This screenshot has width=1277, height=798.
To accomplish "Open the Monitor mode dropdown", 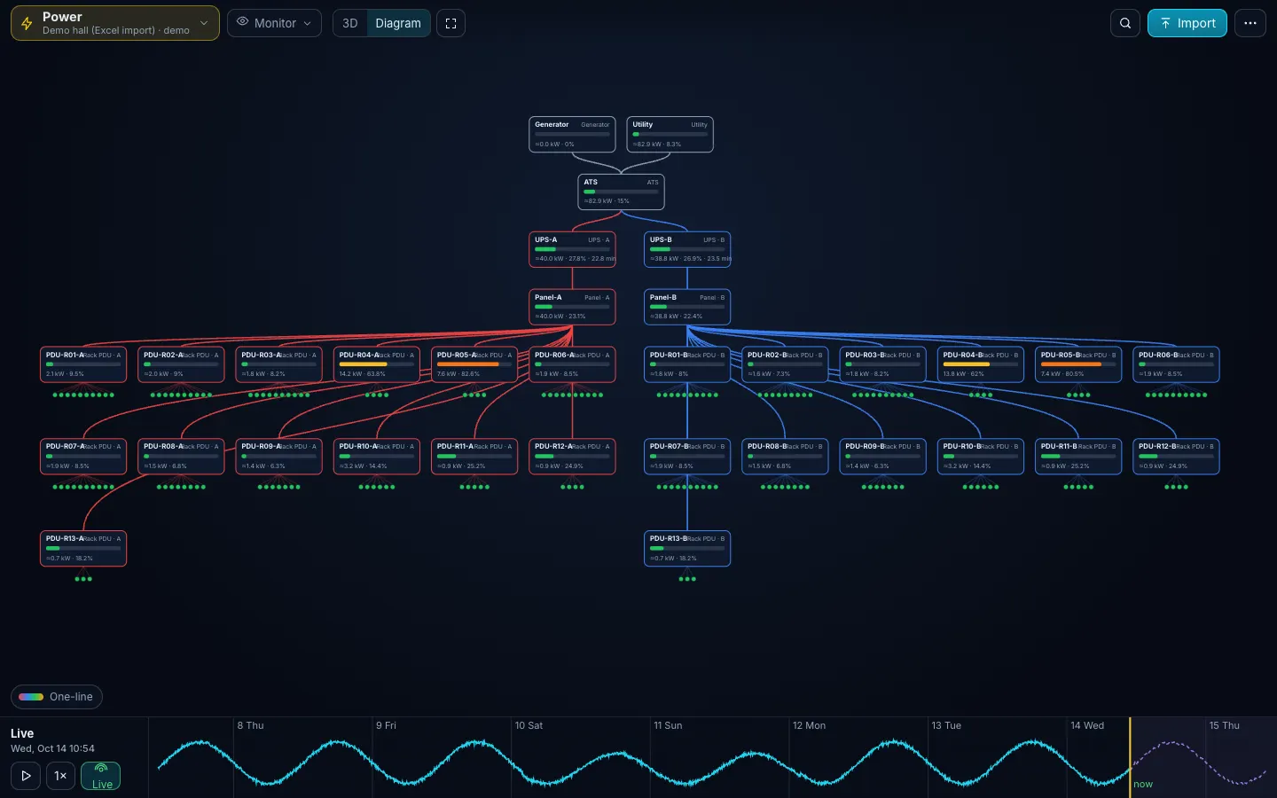I will (274, 23).
